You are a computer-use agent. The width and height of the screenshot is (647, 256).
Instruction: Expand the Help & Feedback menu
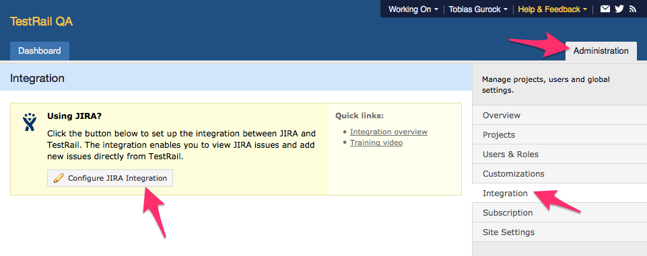(553, 9)
